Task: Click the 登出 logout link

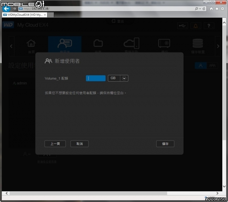Action: point(118,21)
